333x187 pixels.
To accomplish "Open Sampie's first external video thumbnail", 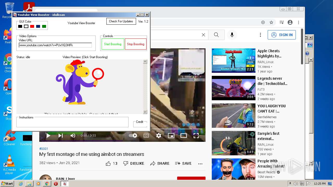I will pos(234,143).
